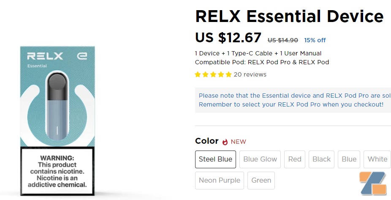Choose the Blue Glow color option
391x200 pixels.
(260, 159)
